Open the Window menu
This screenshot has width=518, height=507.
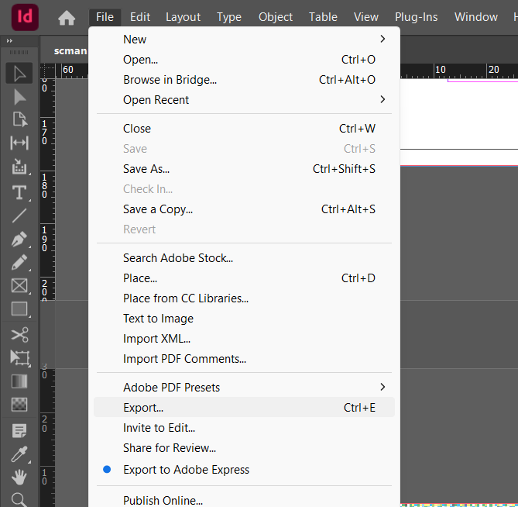coord(475,17)
